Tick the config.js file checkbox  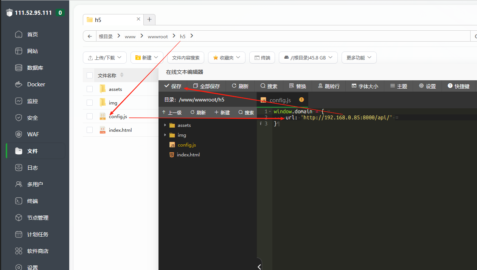[90, 116]
